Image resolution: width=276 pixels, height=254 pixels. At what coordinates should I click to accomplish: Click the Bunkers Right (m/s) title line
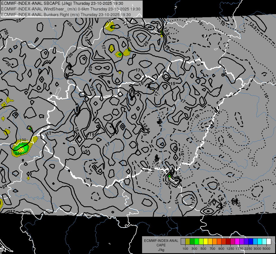pyautogui.click(x=66, y=15)
